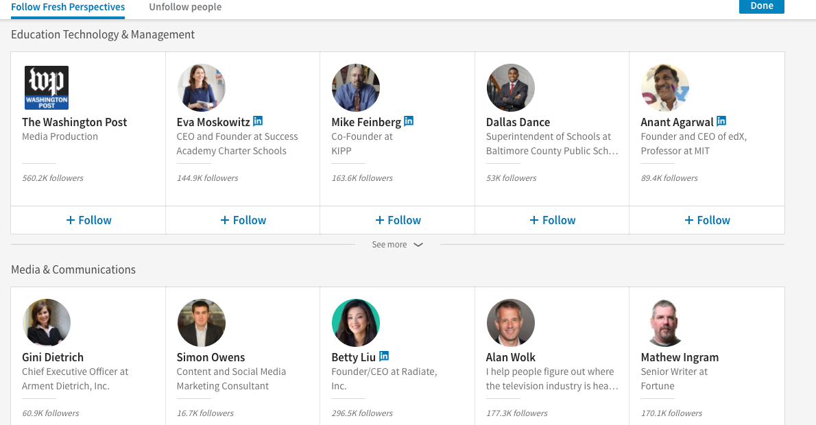This screenshot has width=816, height=425.
Task: Click the Washington Post logo icon
Action: point(47,88)
